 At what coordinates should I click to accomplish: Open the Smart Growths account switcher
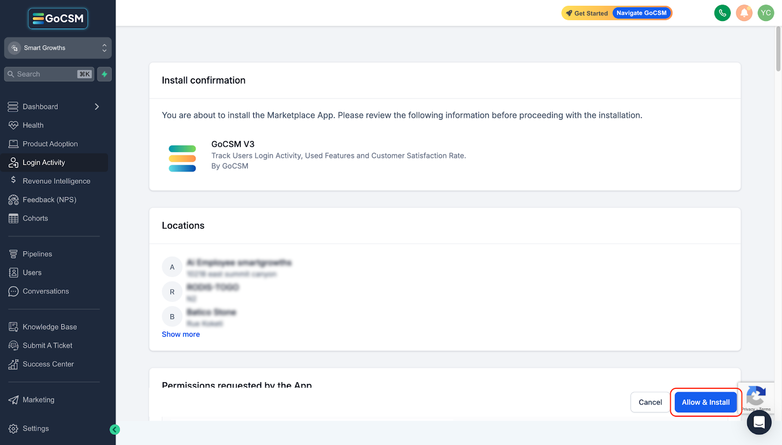(x=58, y=48)
